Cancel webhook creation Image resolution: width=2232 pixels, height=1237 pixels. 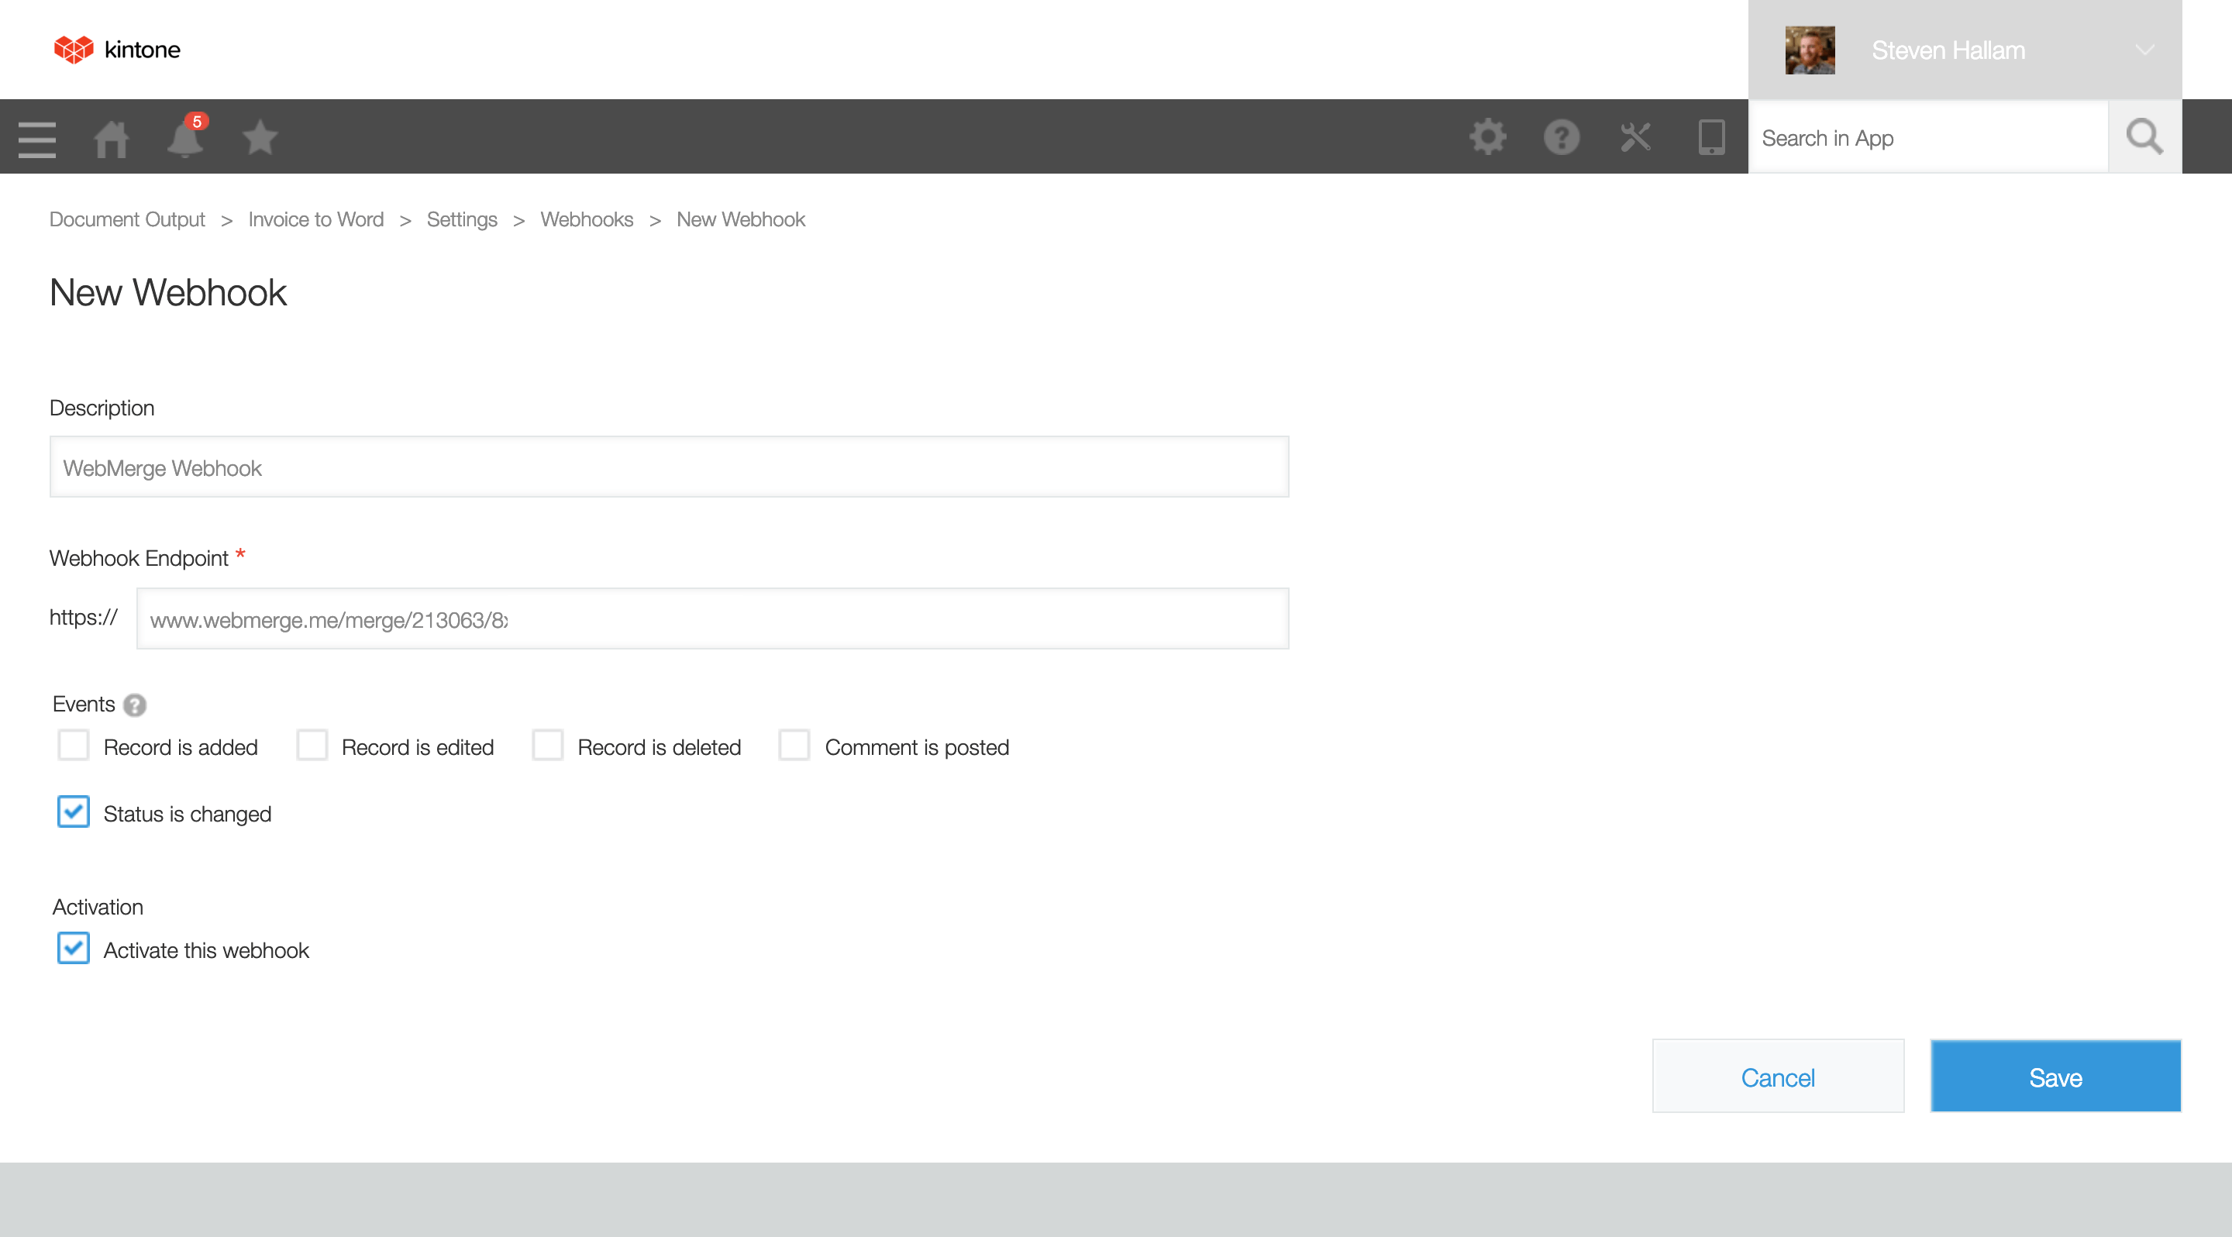[x=1777, y=1076]
